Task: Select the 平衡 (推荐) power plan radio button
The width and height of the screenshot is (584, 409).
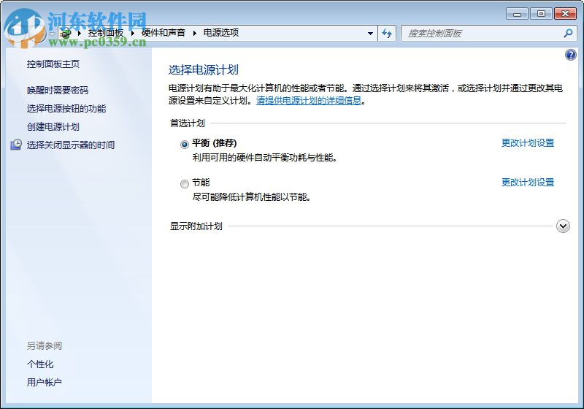Action: 185,144
